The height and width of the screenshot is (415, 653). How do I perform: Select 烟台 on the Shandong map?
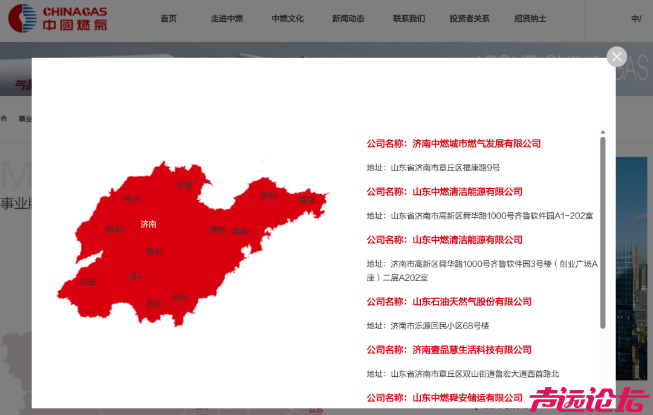click(268, 195)
